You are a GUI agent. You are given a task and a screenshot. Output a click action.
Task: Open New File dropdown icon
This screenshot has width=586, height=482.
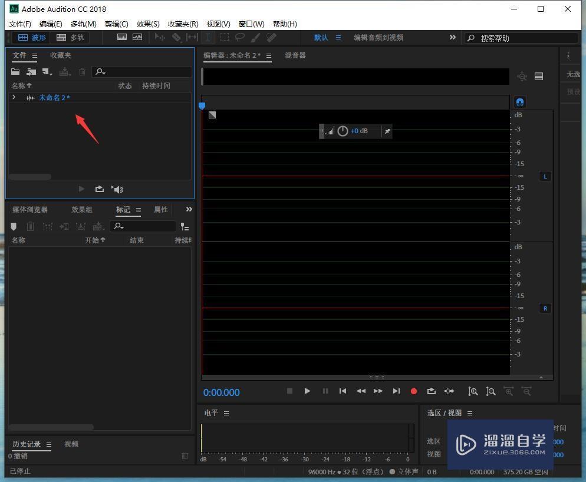pyautogui.click(x=47, y=71)
